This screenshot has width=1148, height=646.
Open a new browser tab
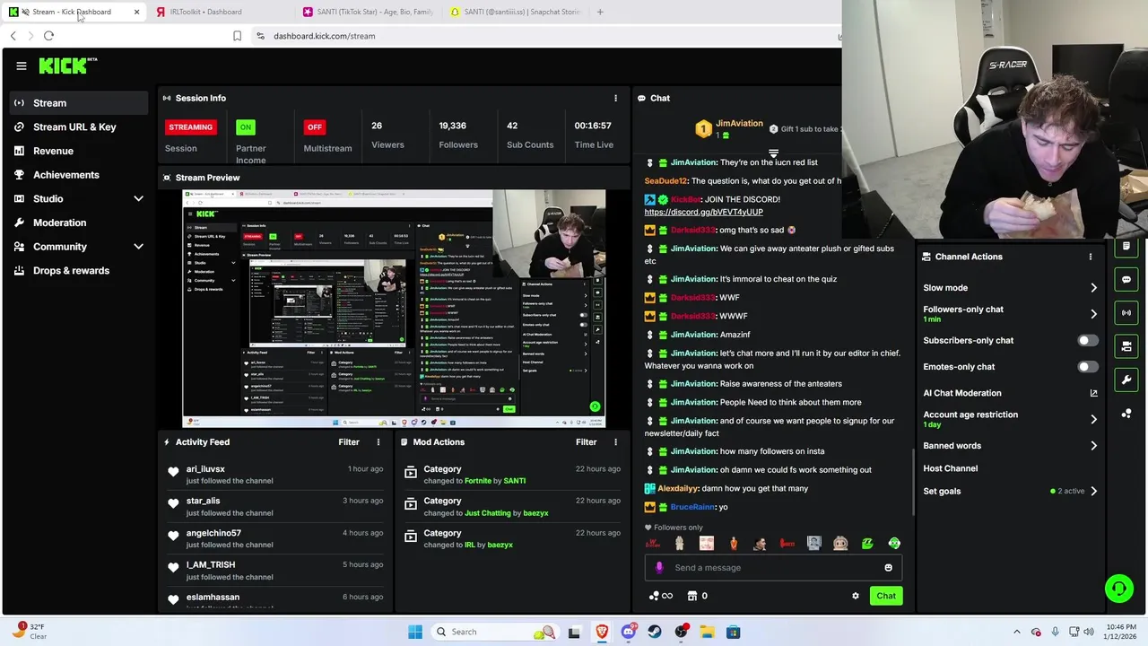[x=600, y=12]
